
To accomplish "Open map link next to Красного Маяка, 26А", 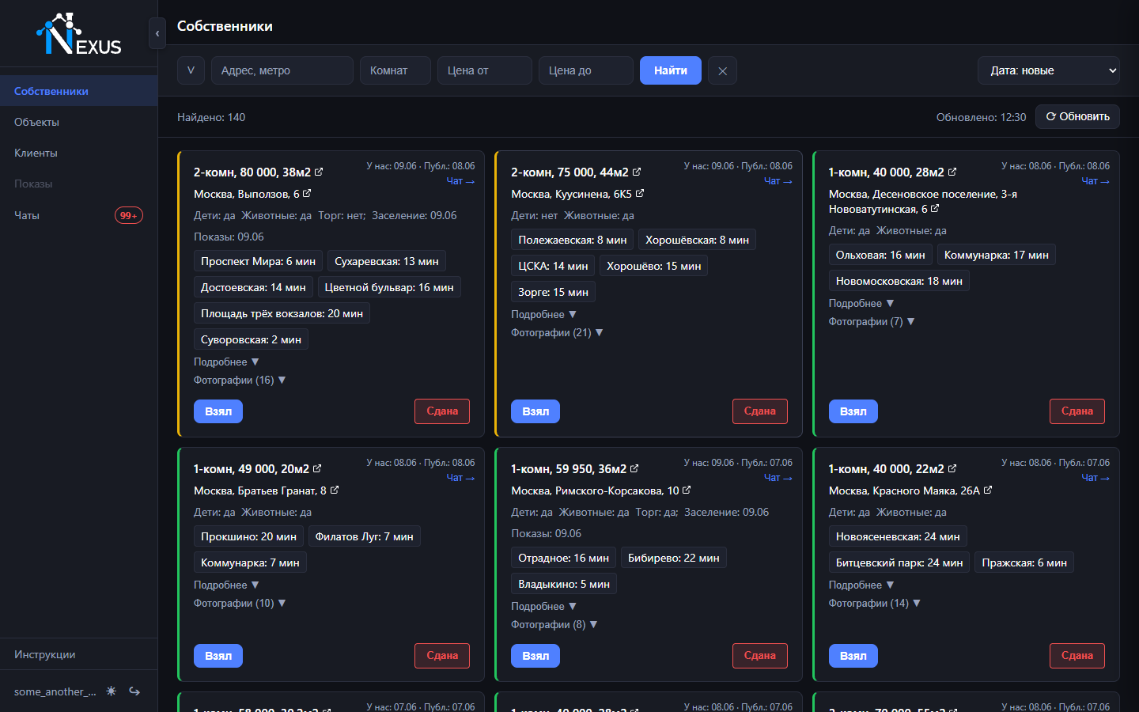I will 988,490.
